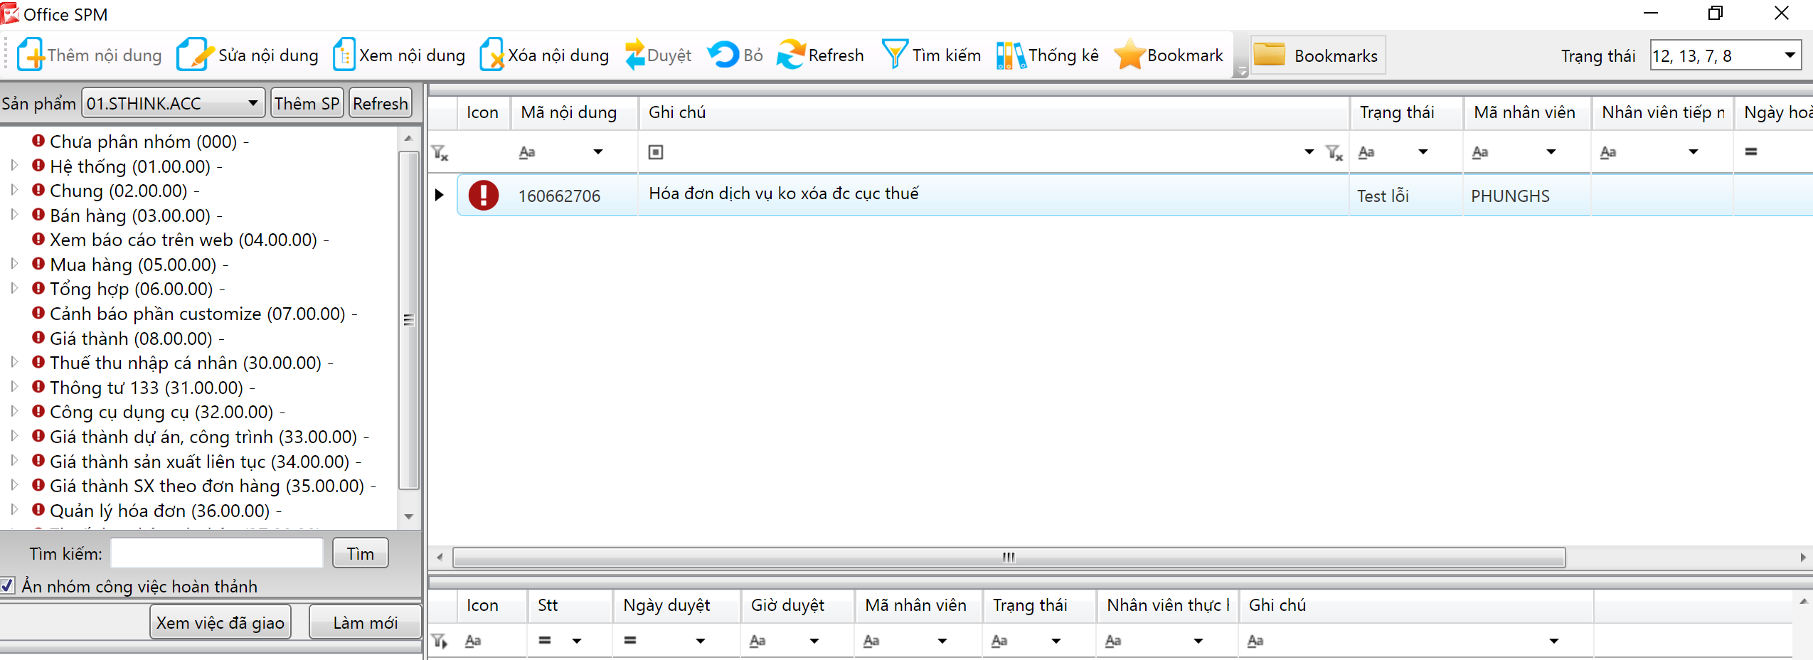The height and width of the screenshot is (660, 1813).
Task: Click the Tìm search button
Action: (x=361, y=553)
